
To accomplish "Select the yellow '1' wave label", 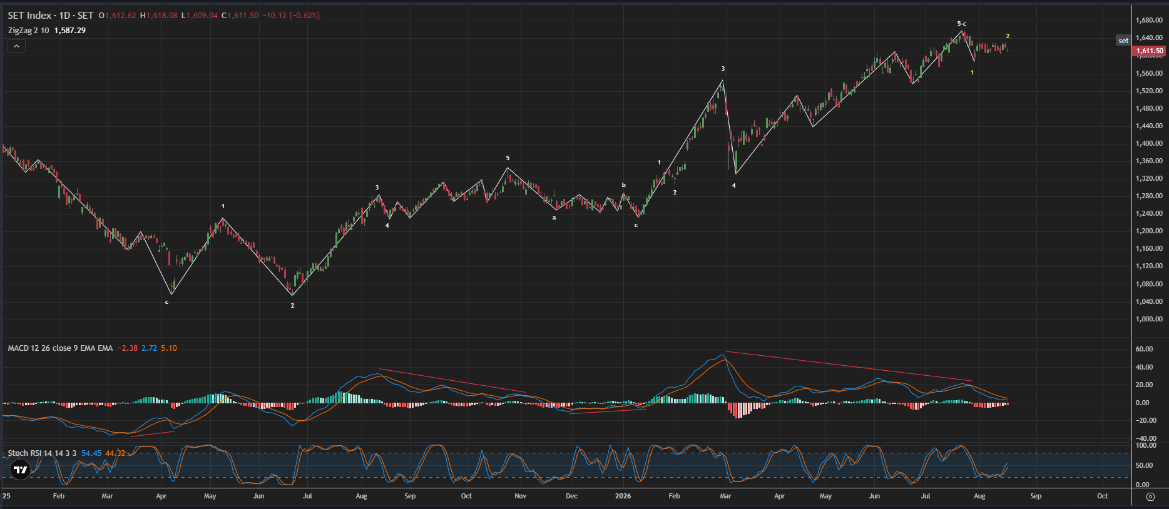I will click(972, 73).
